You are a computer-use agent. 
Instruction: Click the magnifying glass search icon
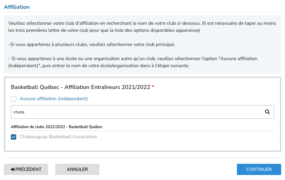[x=267, y=112]
